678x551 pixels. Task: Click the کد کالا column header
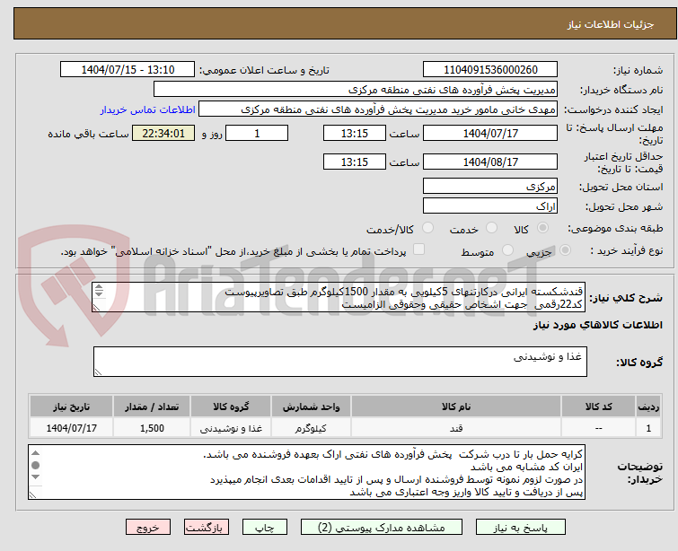[598, 407]
